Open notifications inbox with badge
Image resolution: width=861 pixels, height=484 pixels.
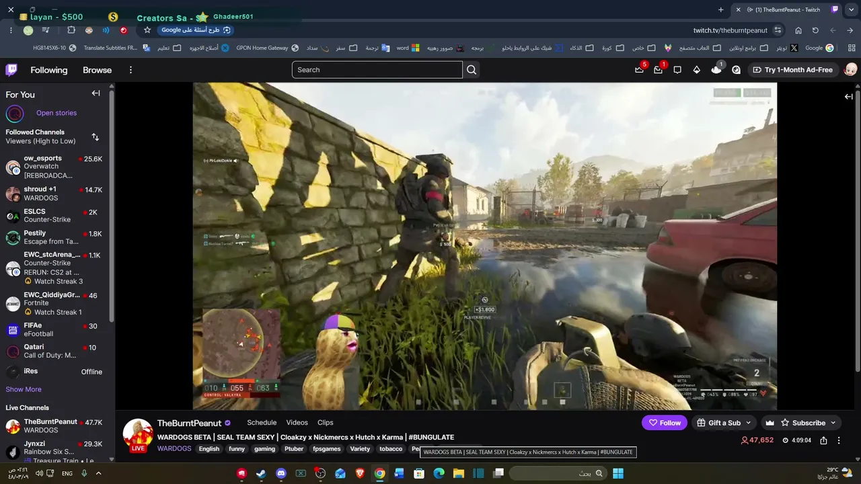tap(658, 70)
